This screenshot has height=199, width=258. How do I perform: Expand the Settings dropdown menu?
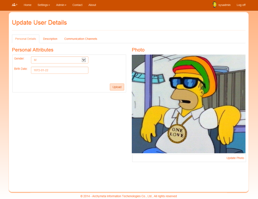(x=44, y=5)
